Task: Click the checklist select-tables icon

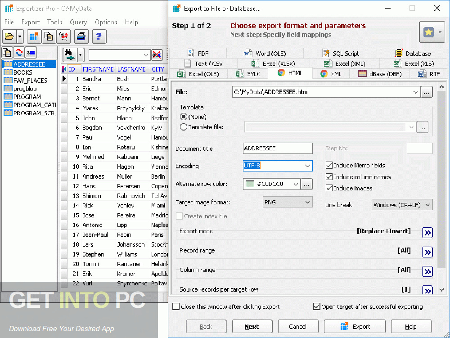Action: [x=31, y=53]
